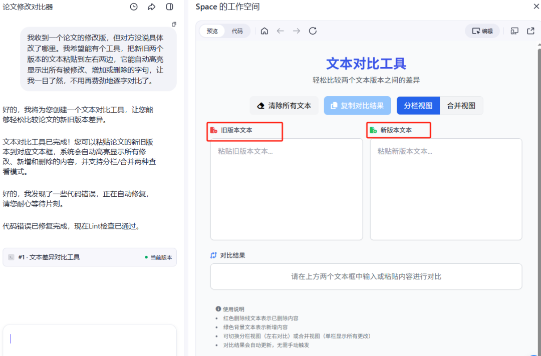Viewport: 541px width, 356px height.
Task: Share the conversation via arrow icon
Action: pos(151,7)
